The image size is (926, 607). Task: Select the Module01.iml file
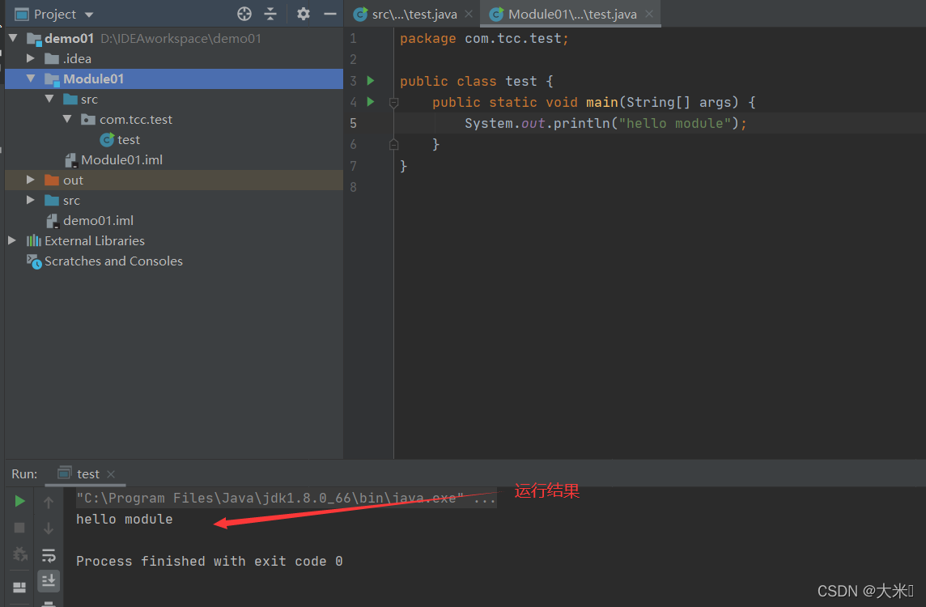click(x=121, y=160)
